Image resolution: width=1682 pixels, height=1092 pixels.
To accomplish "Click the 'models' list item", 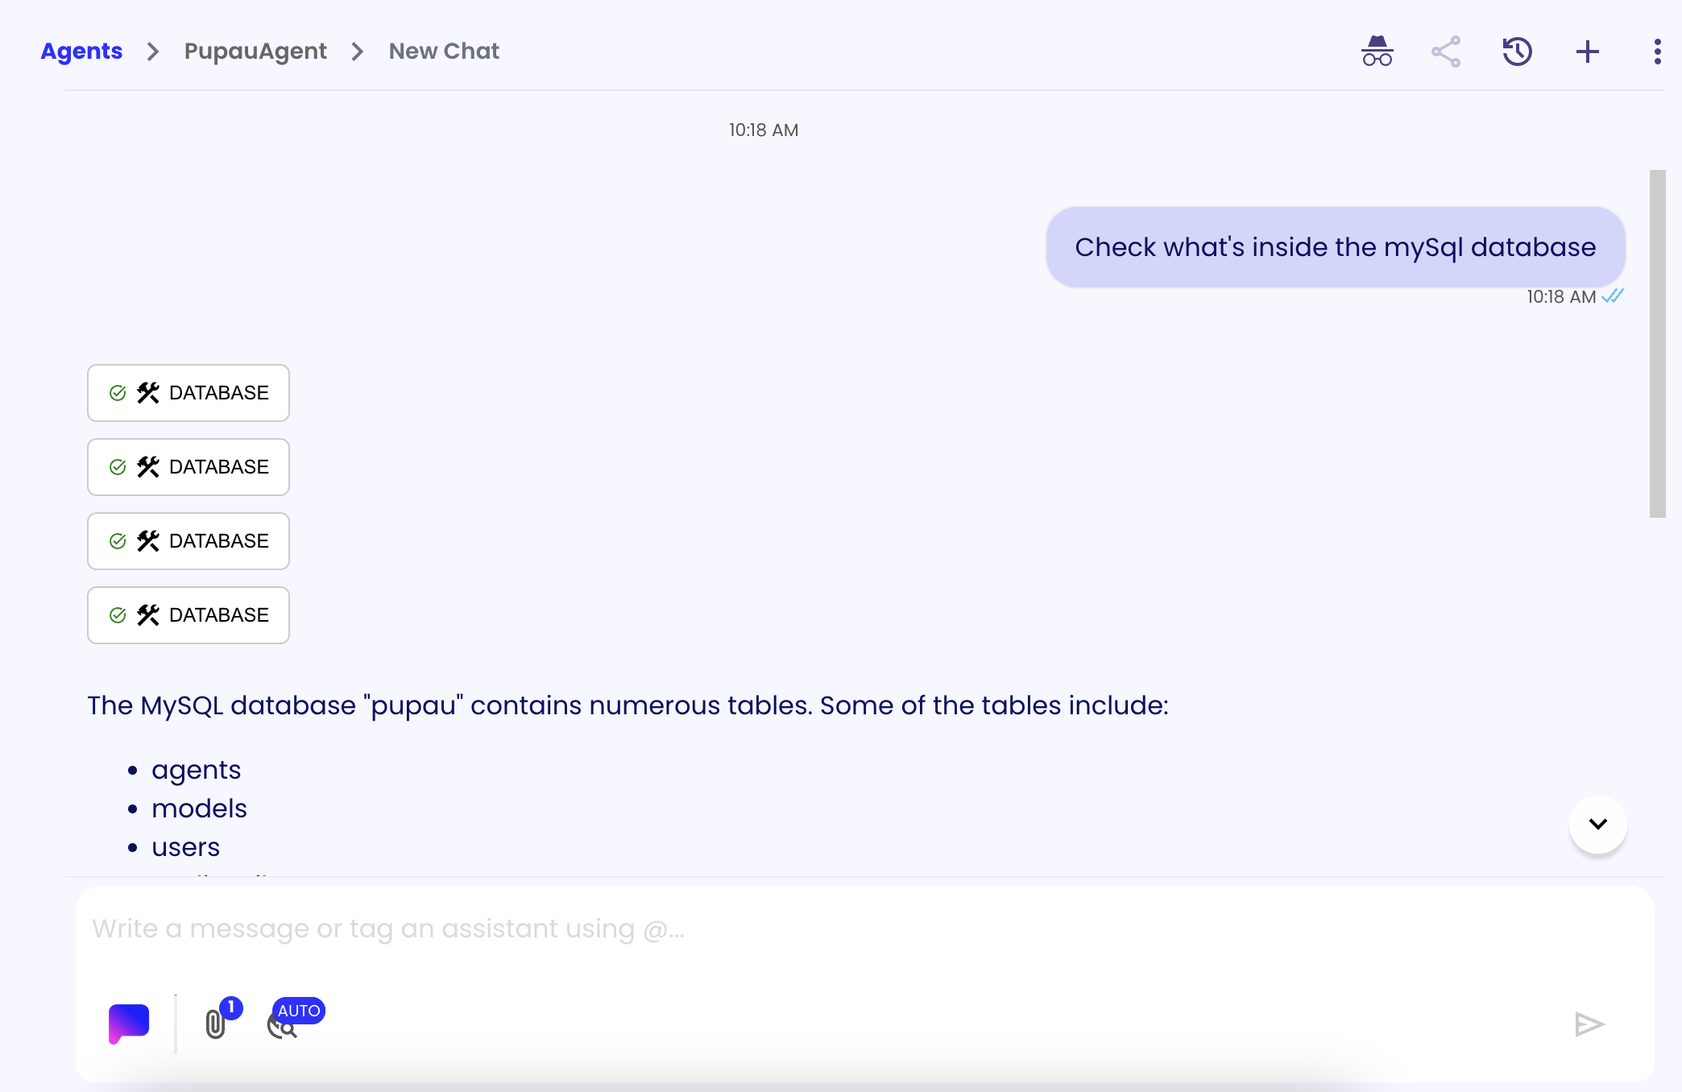I will [x=199, y=809].
